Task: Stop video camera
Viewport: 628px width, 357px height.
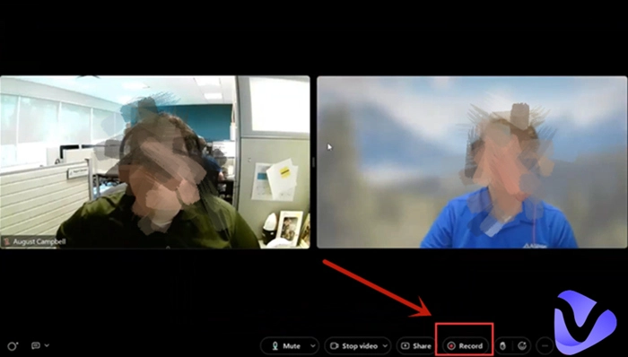Action: click(x=354, y=346)
